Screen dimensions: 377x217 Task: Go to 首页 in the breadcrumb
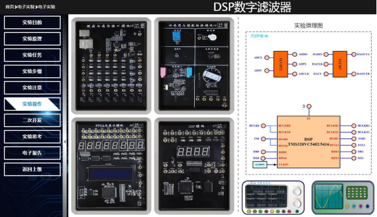10,7
